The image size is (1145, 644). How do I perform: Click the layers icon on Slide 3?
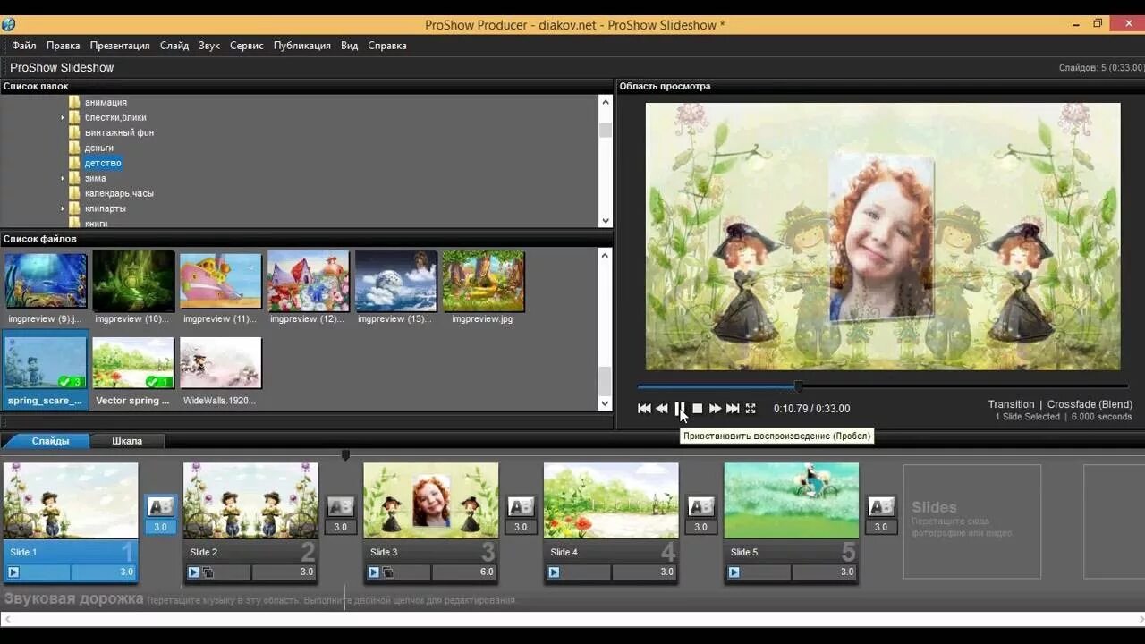coord(387,572)
